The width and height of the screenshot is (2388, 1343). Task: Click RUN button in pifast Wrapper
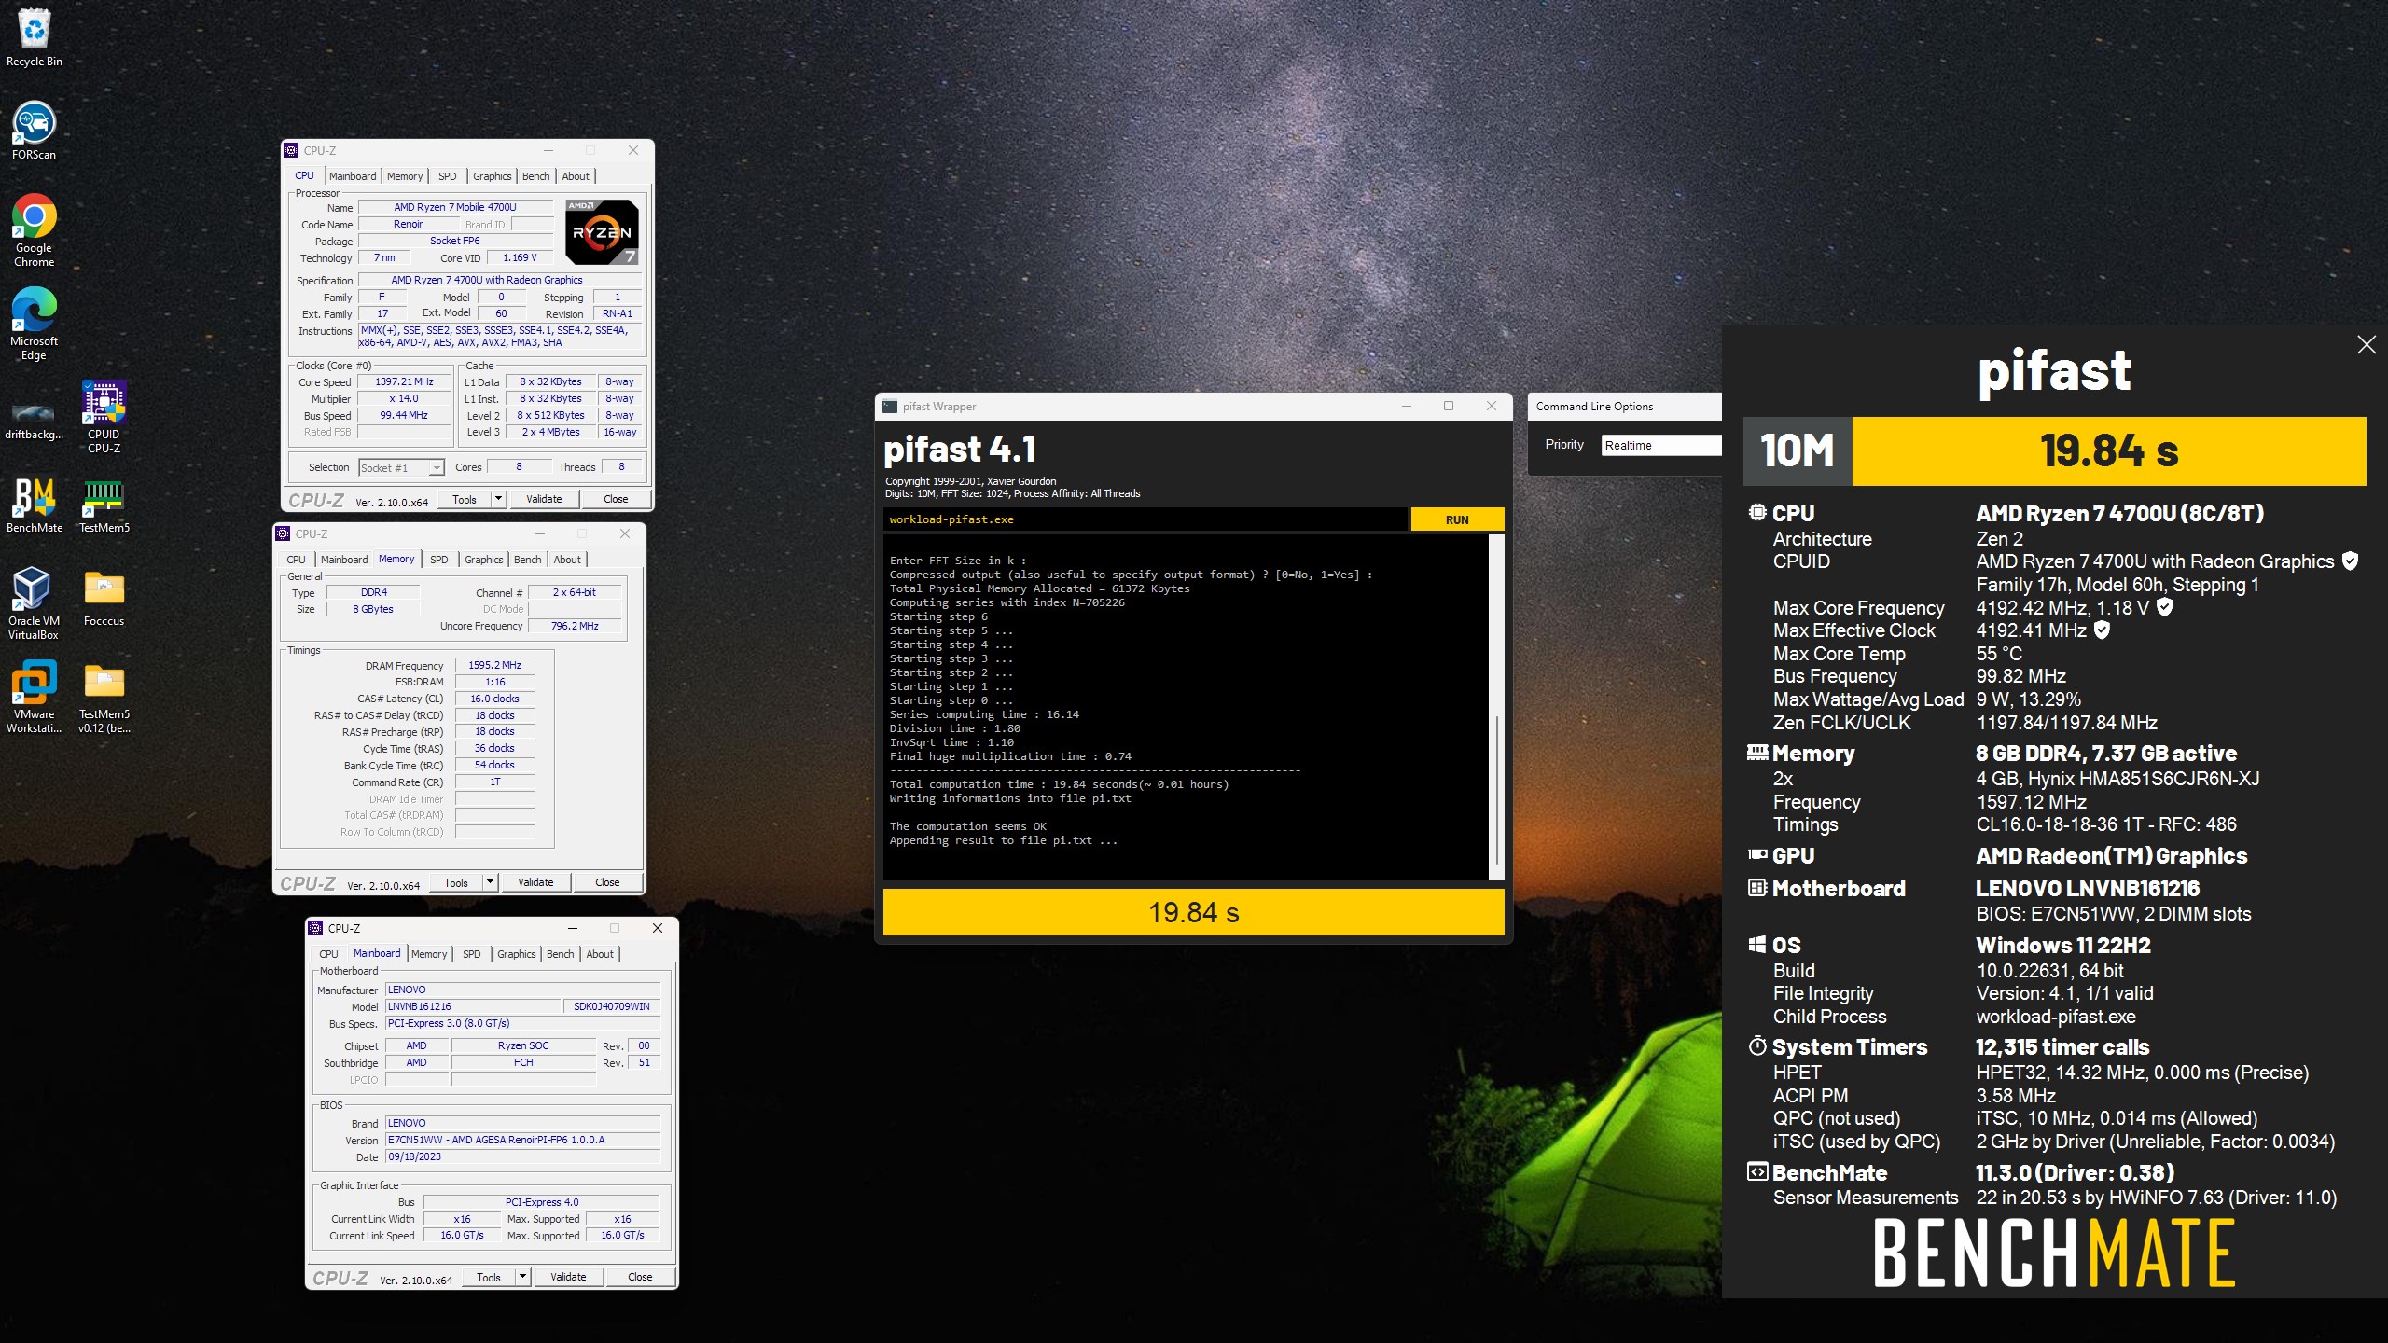point(1457,519)
